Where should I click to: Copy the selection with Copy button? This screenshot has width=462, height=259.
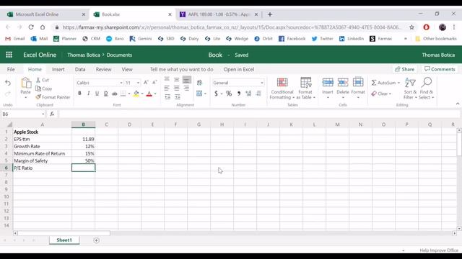pyautogui.click(x=43, y=88)
